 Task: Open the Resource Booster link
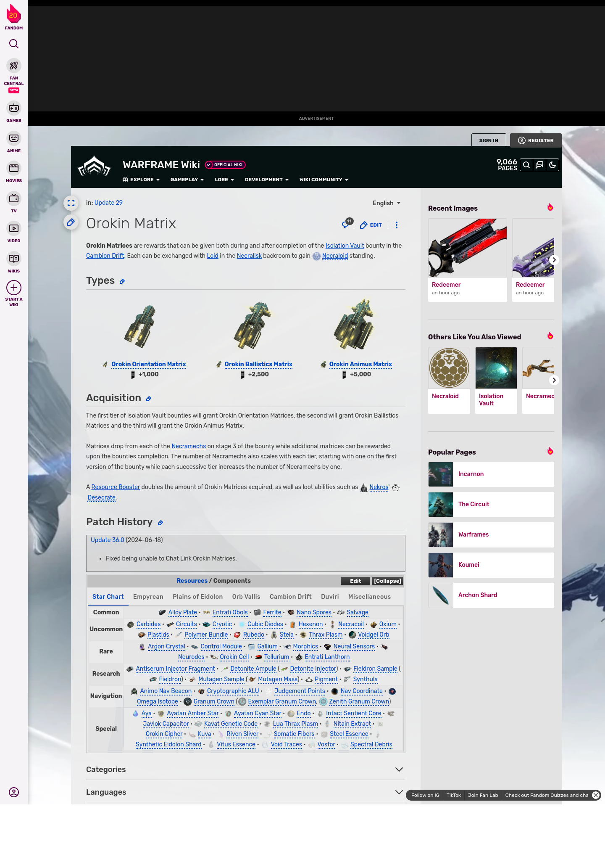pos(116,487)
